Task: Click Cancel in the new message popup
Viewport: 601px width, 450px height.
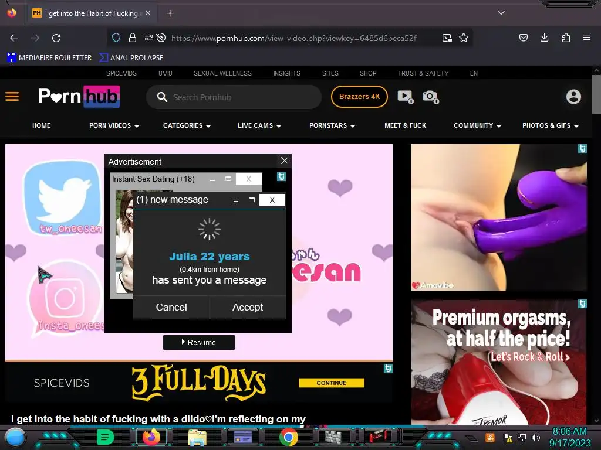Action: 171,307
